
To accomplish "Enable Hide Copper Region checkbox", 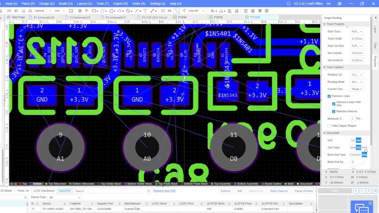I will pos(329,126).
